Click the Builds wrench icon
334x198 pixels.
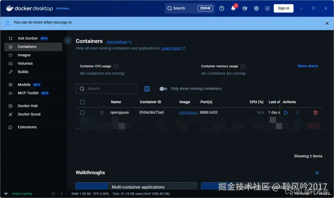pyautogui.click(x=10, y=72)
